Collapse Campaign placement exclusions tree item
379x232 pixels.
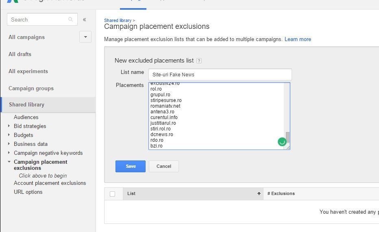[9, 162]
